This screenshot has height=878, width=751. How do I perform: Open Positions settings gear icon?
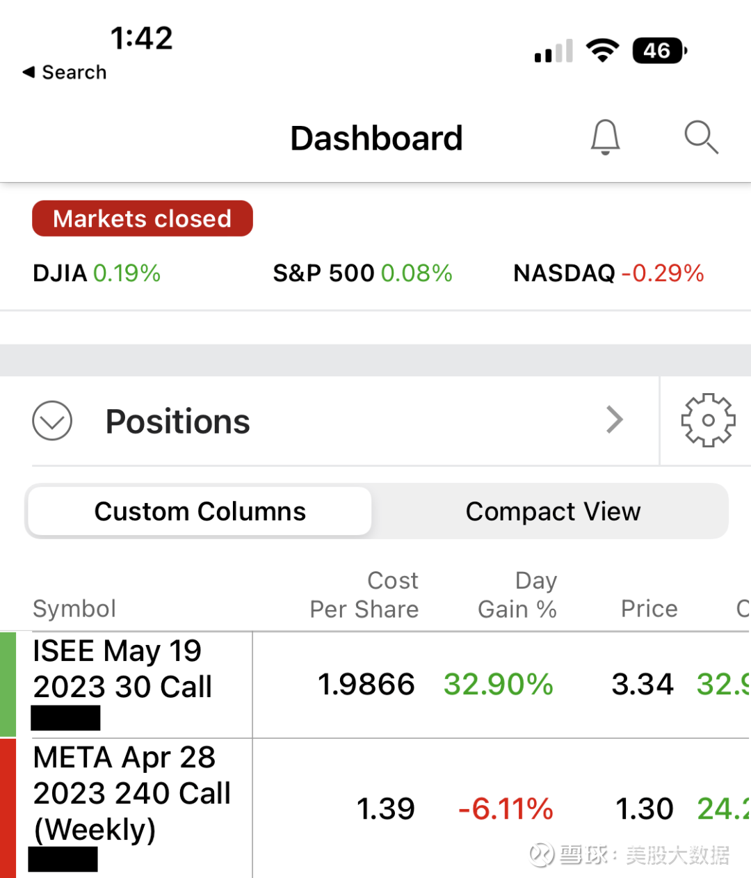[707, 420]
